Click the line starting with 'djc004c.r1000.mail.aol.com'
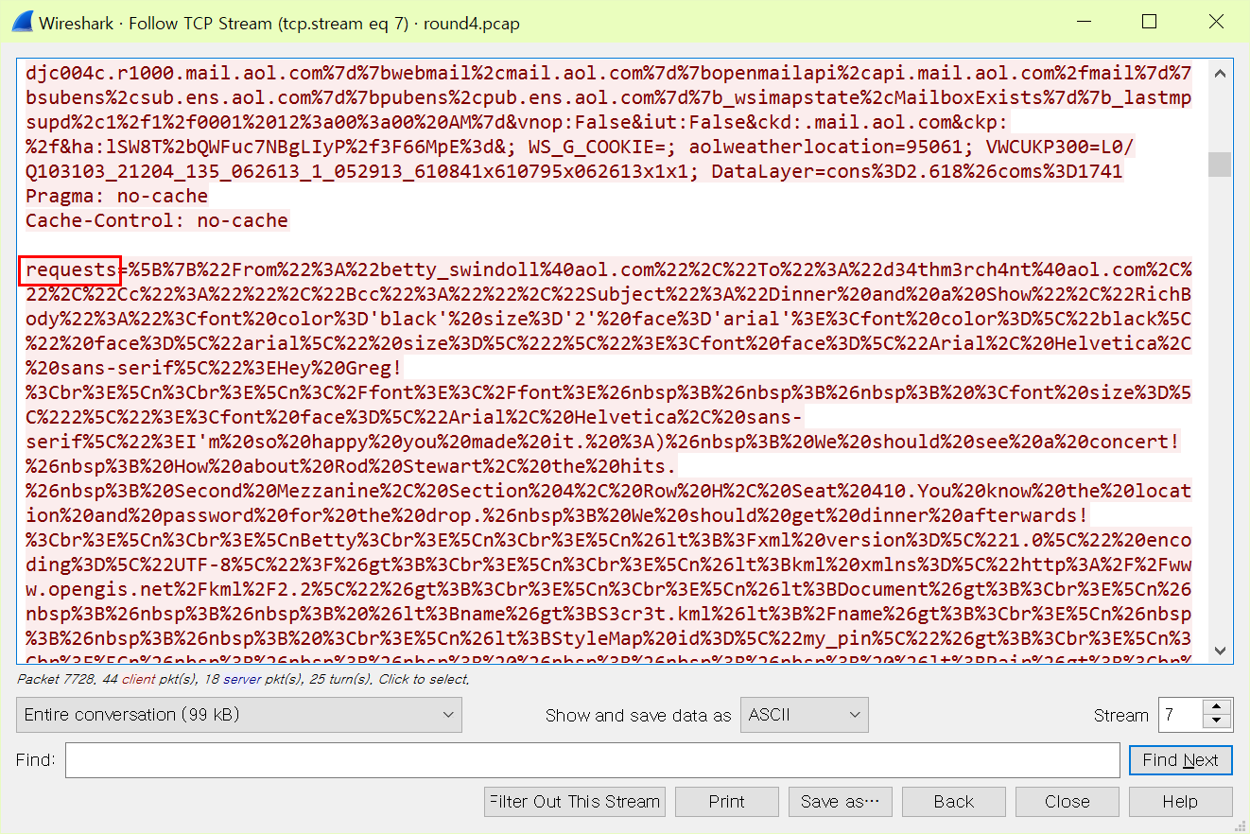 click(608, 74)
